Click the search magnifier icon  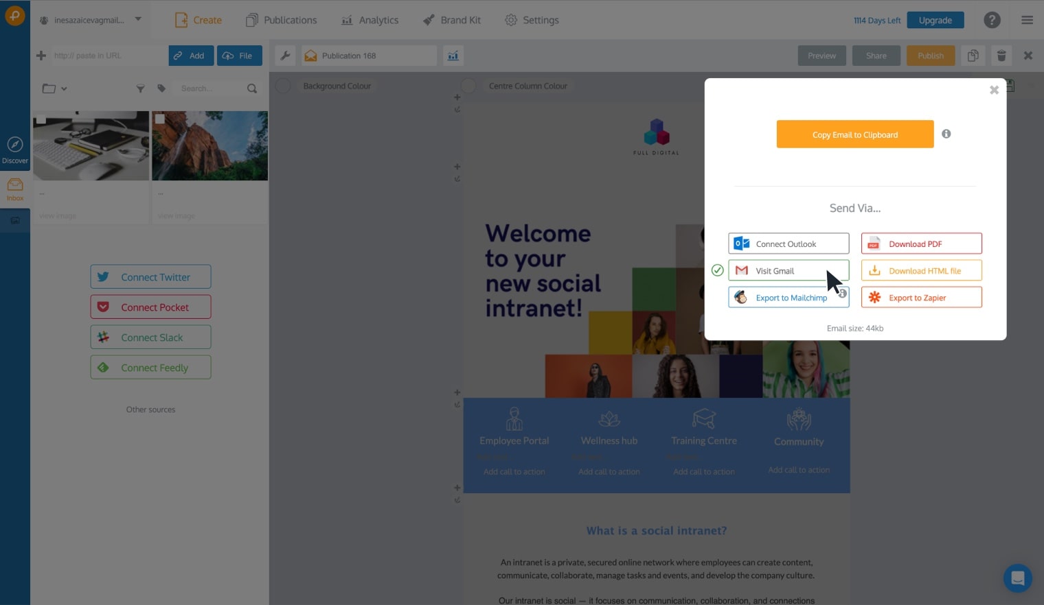tap(252, 88)
